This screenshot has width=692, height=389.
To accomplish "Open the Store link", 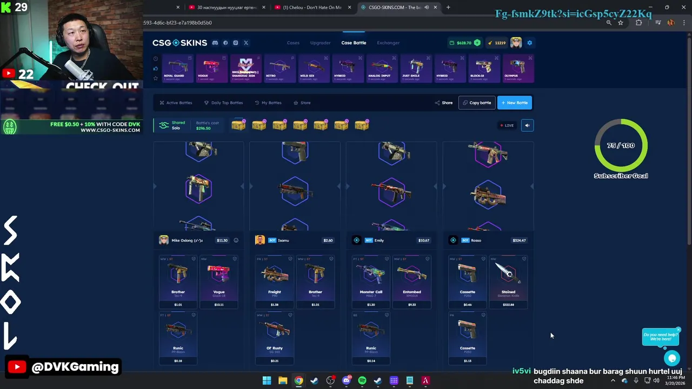I will (x=302, y=103).
